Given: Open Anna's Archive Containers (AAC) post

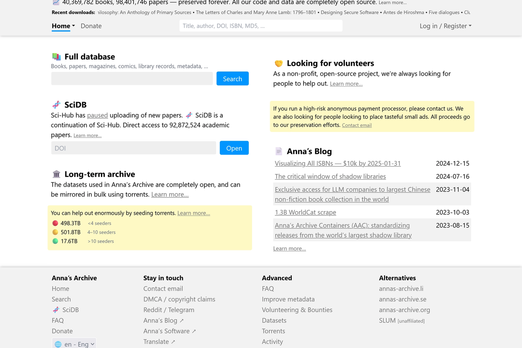Looking at the screenshot, I should point(343,230).
